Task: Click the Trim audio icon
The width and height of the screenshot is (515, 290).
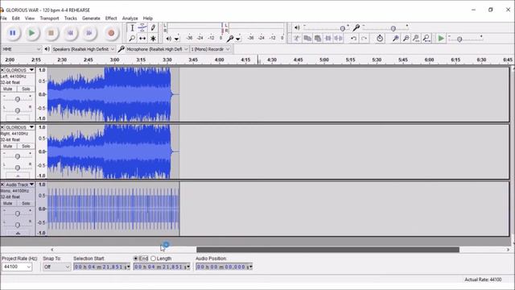Action: [x=328, y=39]
